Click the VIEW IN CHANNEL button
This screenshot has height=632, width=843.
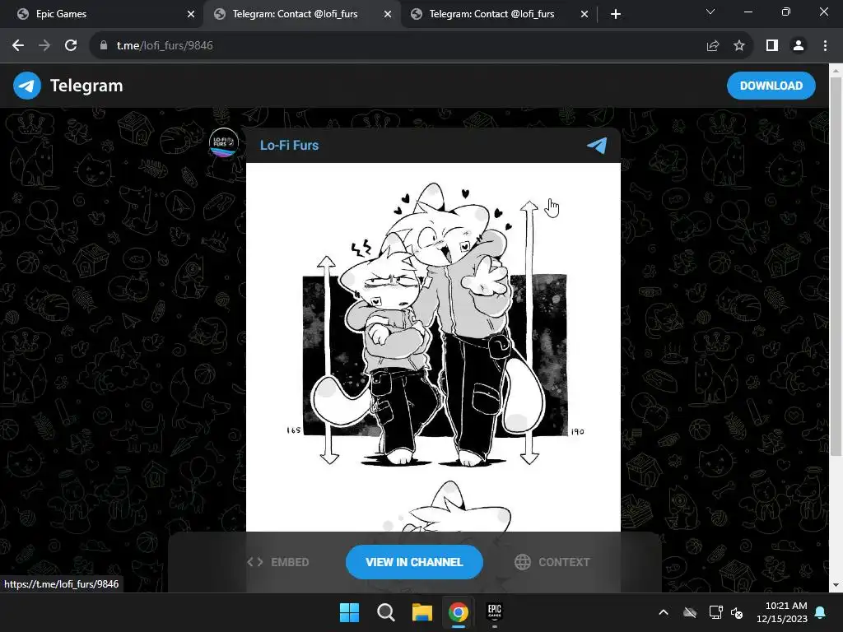coord(414,562)
